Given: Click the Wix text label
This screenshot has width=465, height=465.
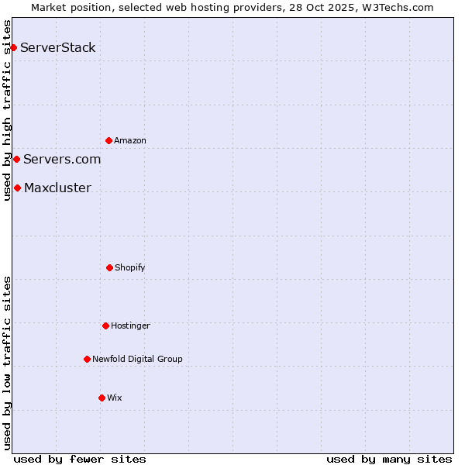Looking at the screenshot, I should [x=115, y=398].
